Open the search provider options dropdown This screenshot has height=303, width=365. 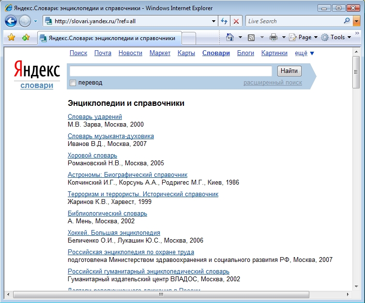[x=356, y=21]
